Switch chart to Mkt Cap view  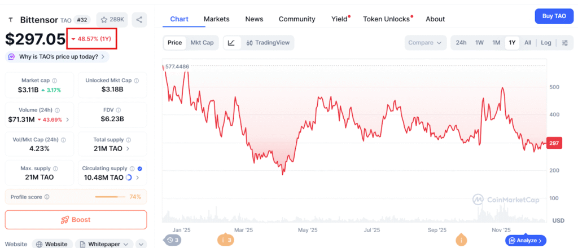pyautogui.click(x=202, y=43)
